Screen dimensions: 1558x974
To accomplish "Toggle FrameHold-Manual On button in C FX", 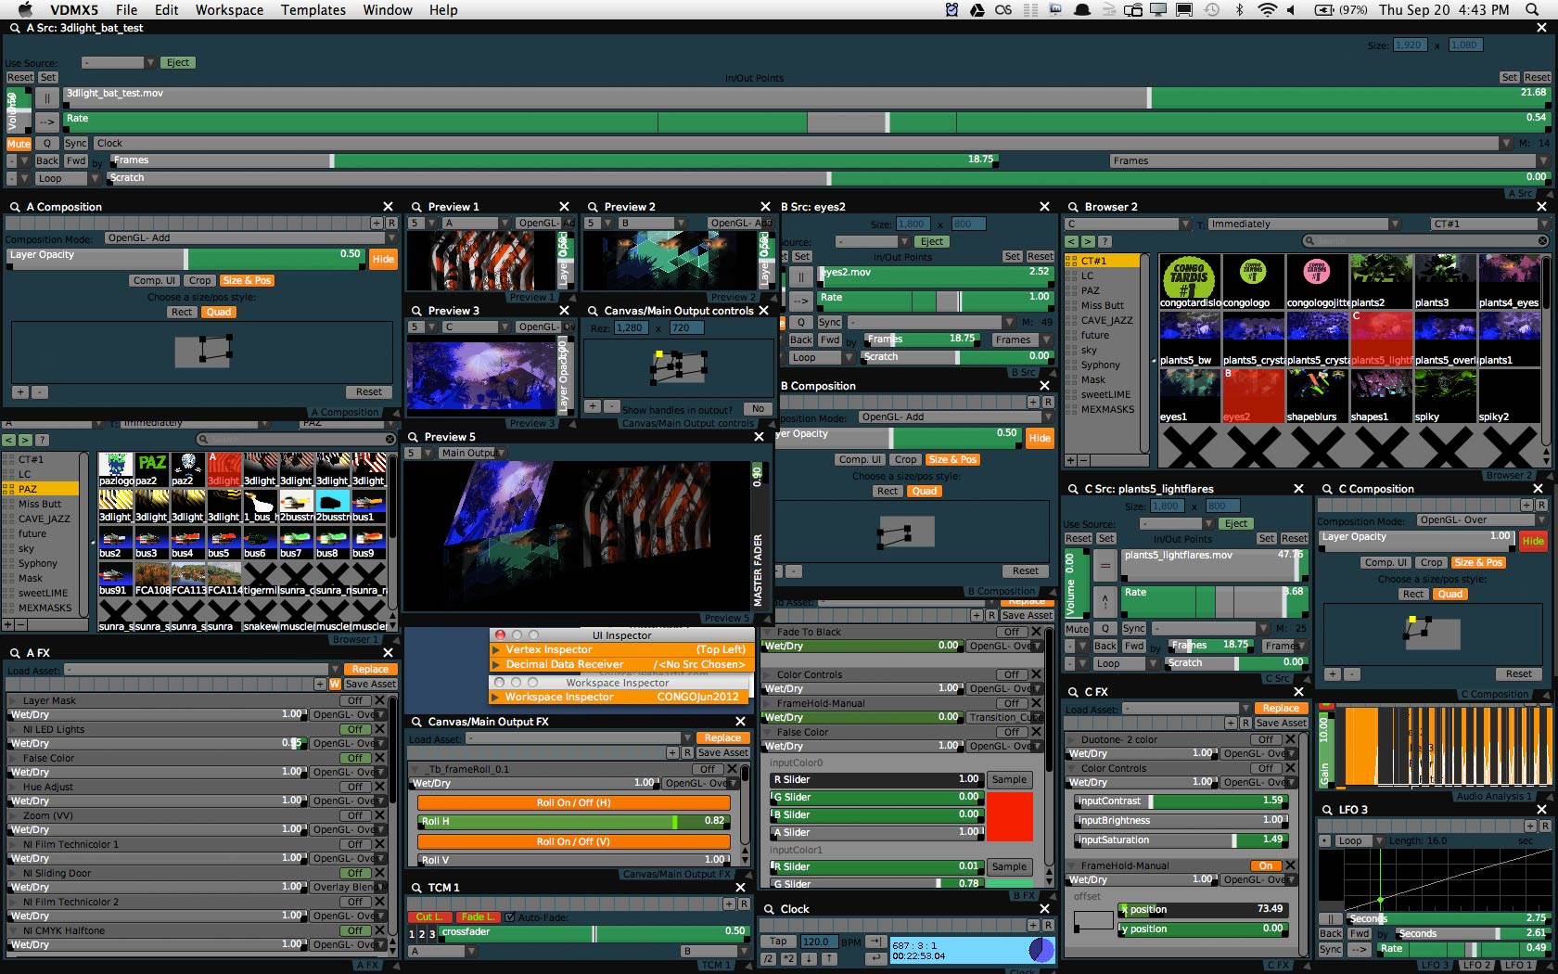I will pyautogui.click(x=1266, y=865).
